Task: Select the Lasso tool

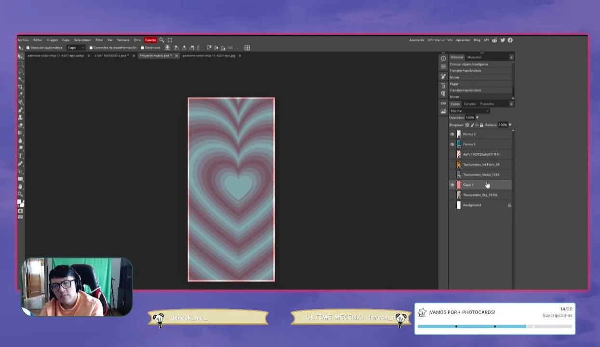Action: (x=20, y=72)
